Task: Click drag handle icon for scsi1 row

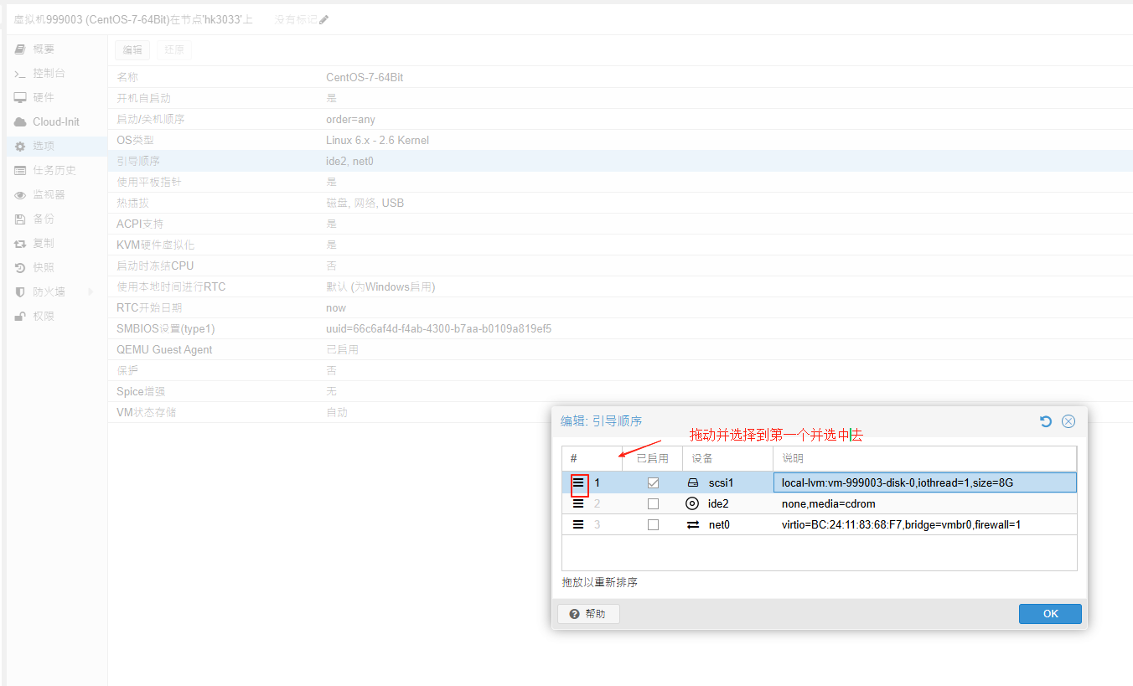Action: (578, 483)
